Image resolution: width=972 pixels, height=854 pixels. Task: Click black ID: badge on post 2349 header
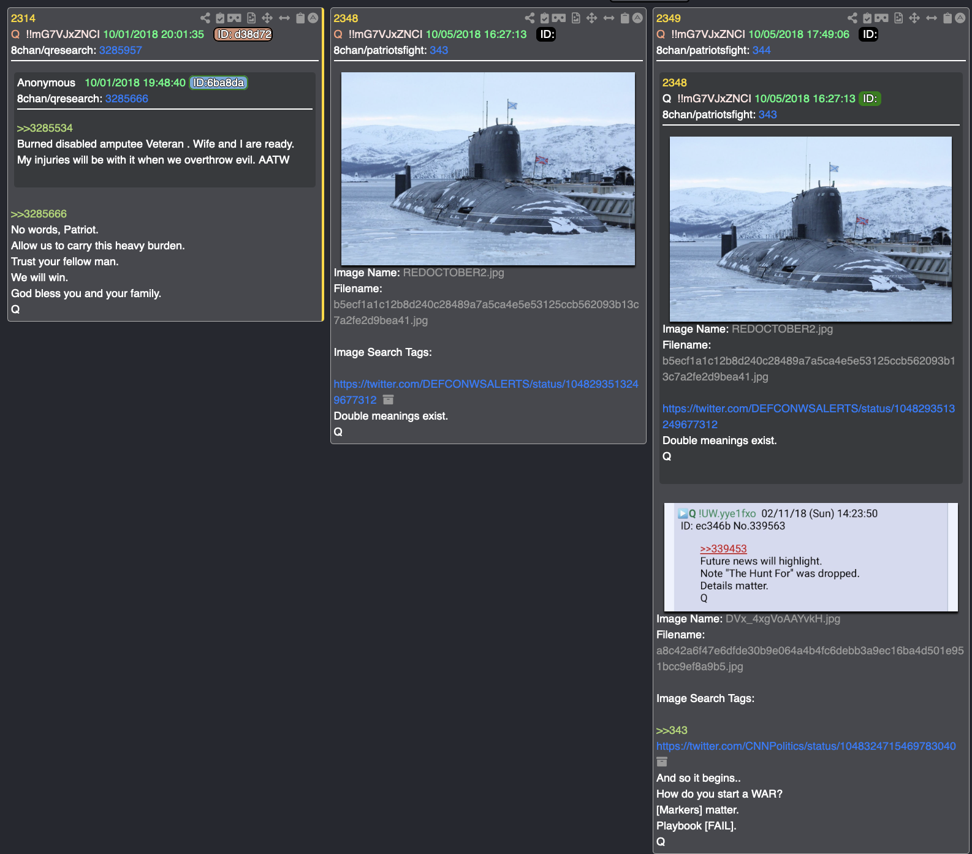pos(868,34)
